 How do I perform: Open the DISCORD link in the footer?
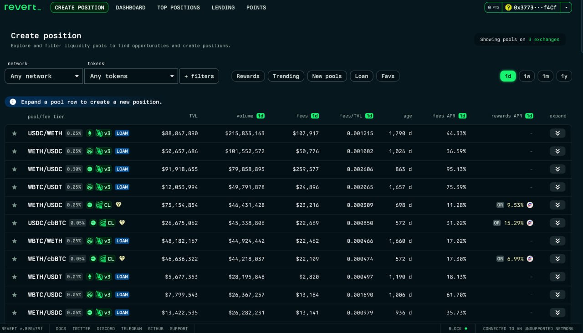pos(106,328)
